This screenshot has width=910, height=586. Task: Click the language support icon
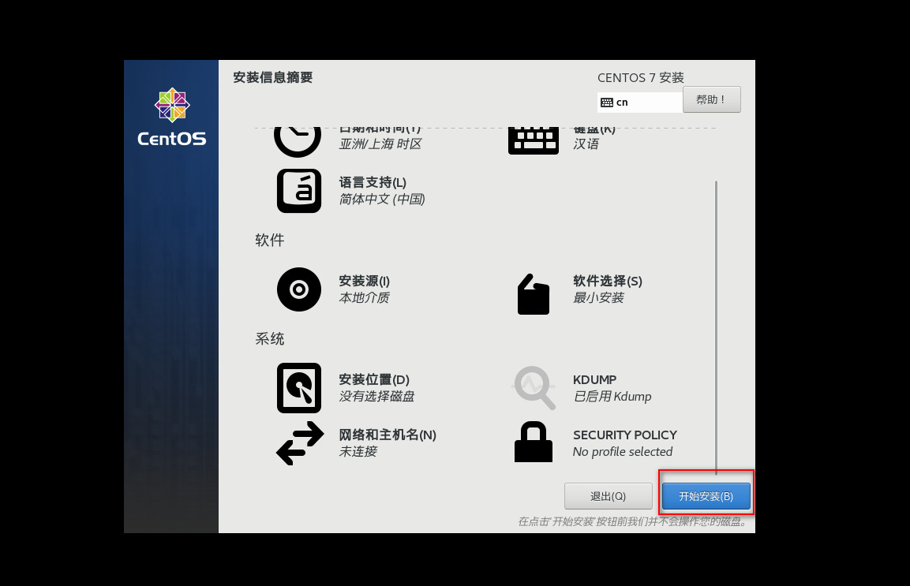(299, 191)
